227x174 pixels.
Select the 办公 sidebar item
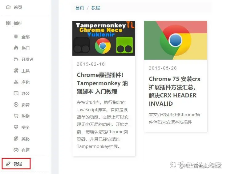coord(26,93)
